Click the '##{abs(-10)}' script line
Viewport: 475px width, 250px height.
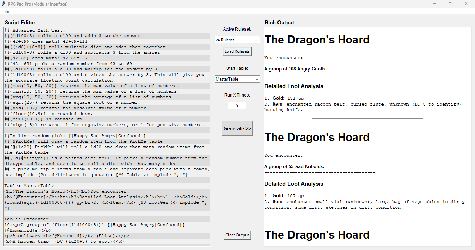(77, 108)
